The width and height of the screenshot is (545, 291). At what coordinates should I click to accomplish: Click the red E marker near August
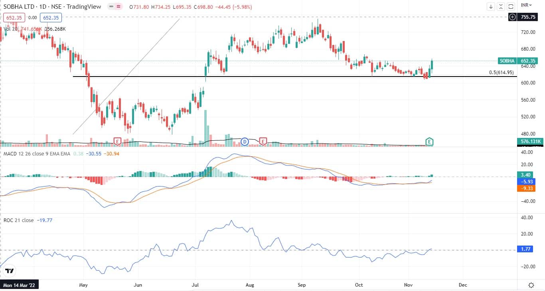coord(263,141)
